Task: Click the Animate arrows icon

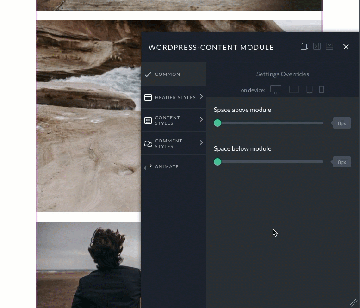Action: point(148,167)
